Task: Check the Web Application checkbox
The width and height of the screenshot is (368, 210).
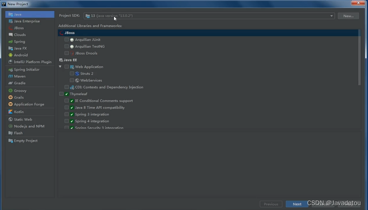Action: [x=67, y=67]
